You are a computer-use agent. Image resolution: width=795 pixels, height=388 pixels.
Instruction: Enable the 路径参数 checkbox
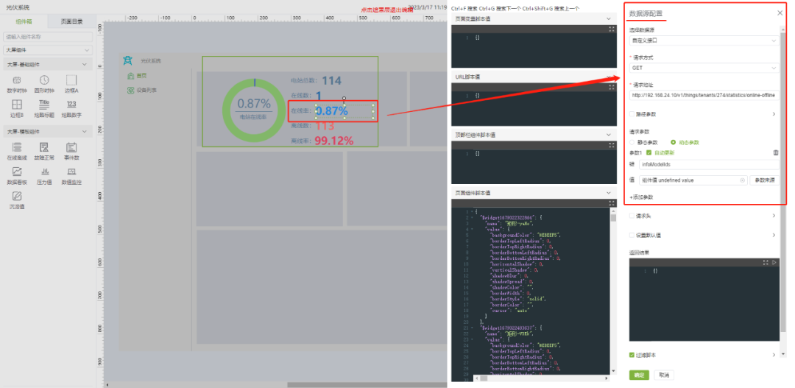[x=632, y=114]
